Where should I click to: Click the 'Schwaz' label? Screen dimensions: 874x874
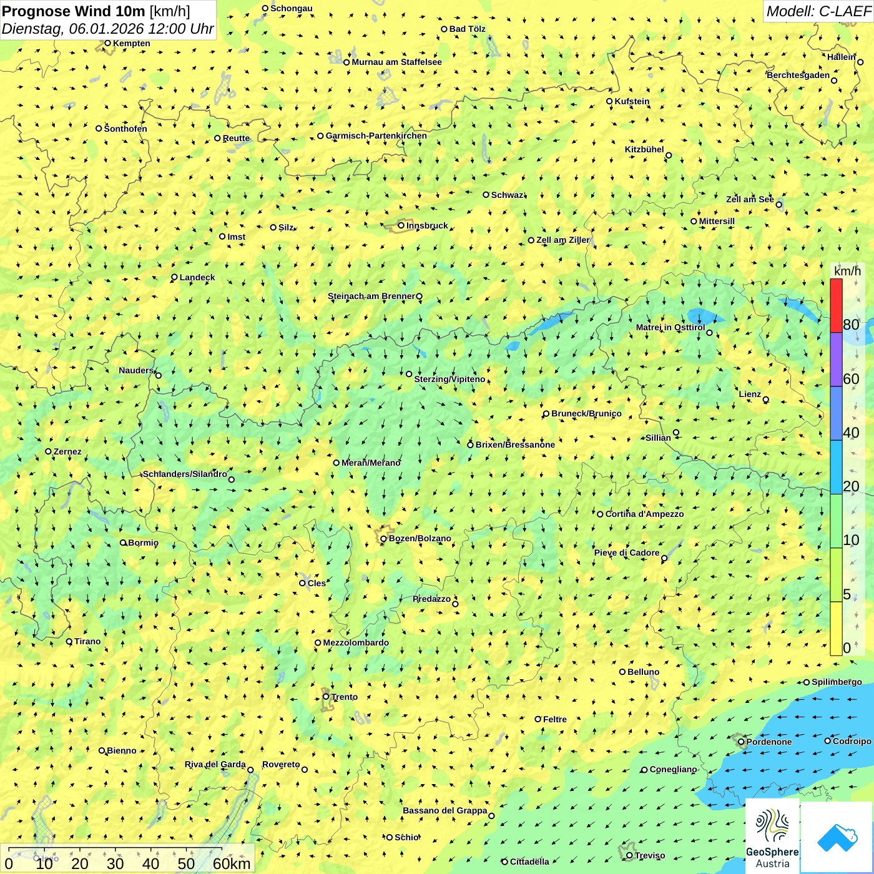507,195
